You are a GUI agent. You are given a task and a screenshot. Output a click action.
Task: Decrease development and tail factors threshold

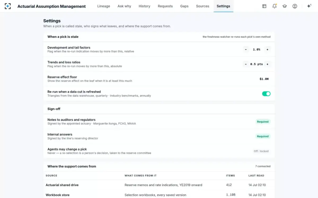246,49
